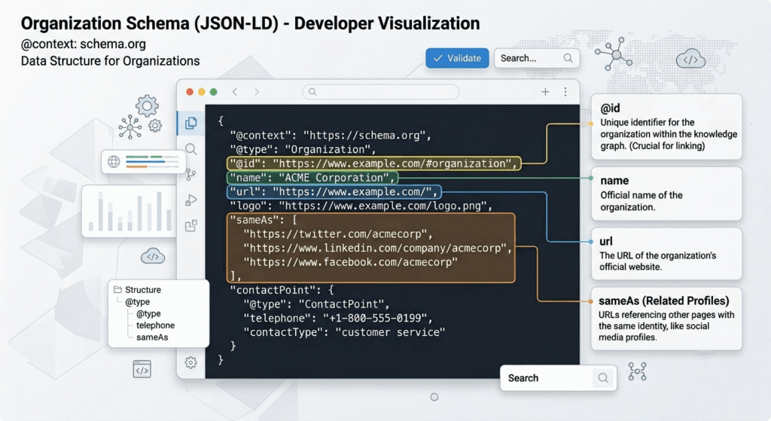Select telephone in the Structure tree

(x=155, y=325)
